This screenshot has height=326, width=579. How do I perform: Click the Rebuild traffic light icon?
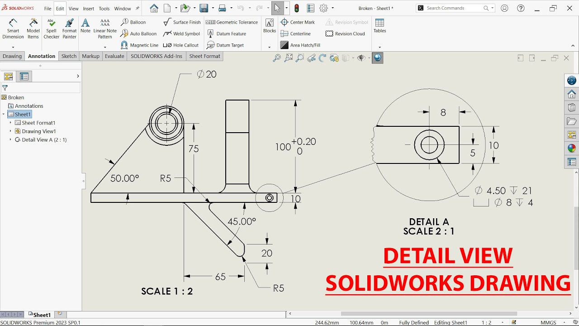[297, 8]
